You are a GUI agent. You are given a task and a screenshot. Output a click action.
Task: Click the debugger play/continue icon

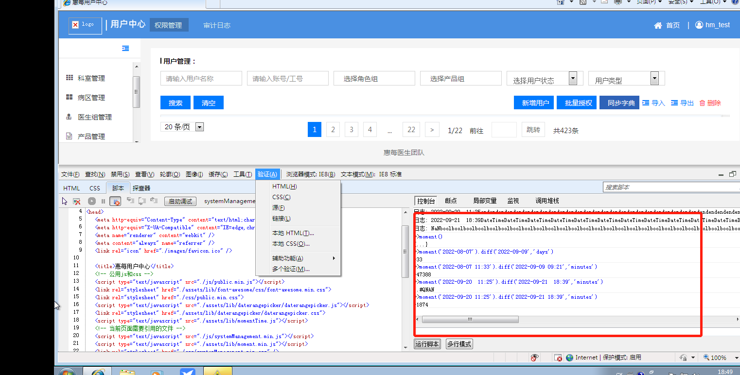coord(92,201)
